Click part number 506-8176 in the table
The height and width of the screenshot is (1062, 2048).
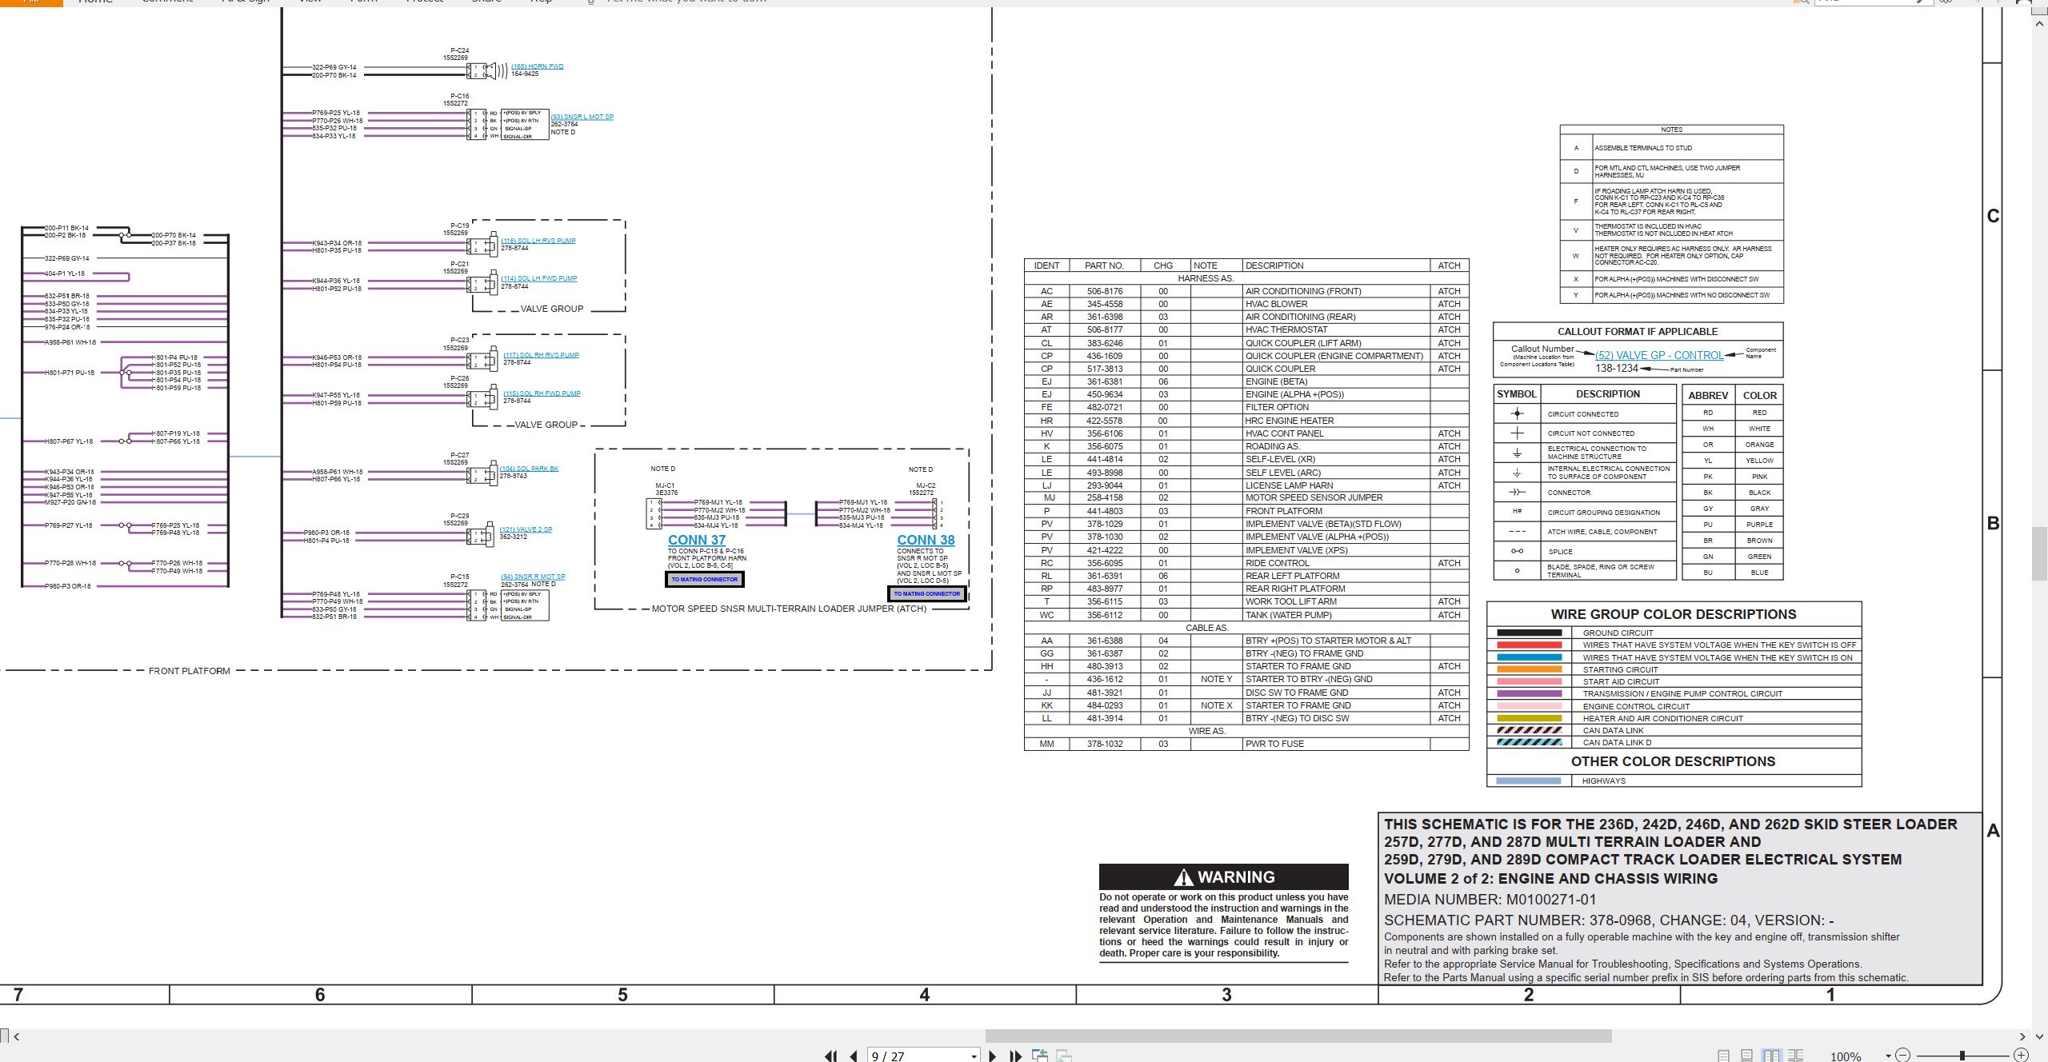click(1105, 291)
